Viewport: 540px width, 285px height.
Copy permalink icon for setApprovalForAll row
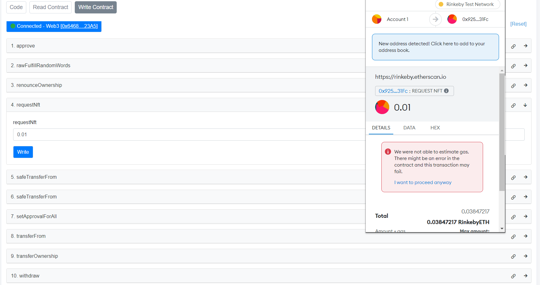[513, 217]
